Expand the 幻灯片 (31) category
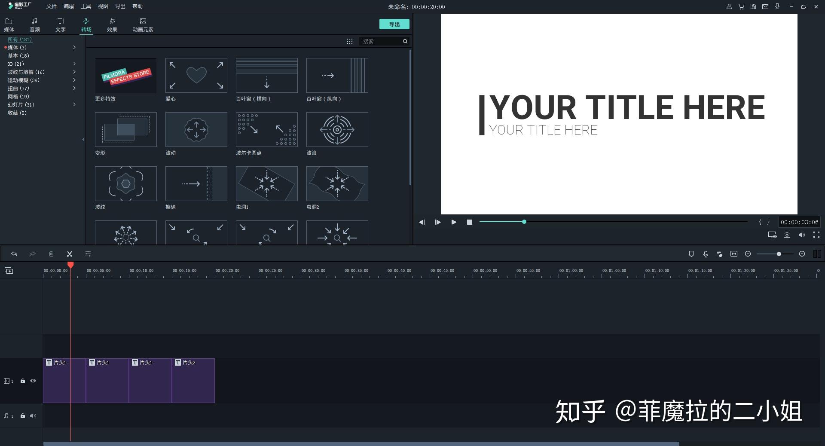This screenshot has width=825, height=446. click(x=74, y=104)
